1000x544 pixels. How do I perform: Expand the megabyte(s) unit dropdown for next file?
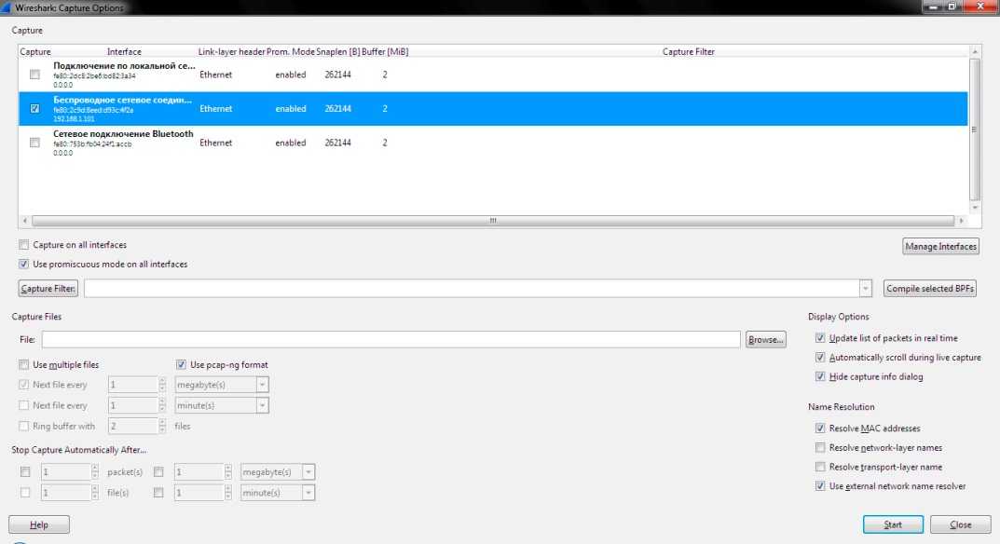(261, 385)
